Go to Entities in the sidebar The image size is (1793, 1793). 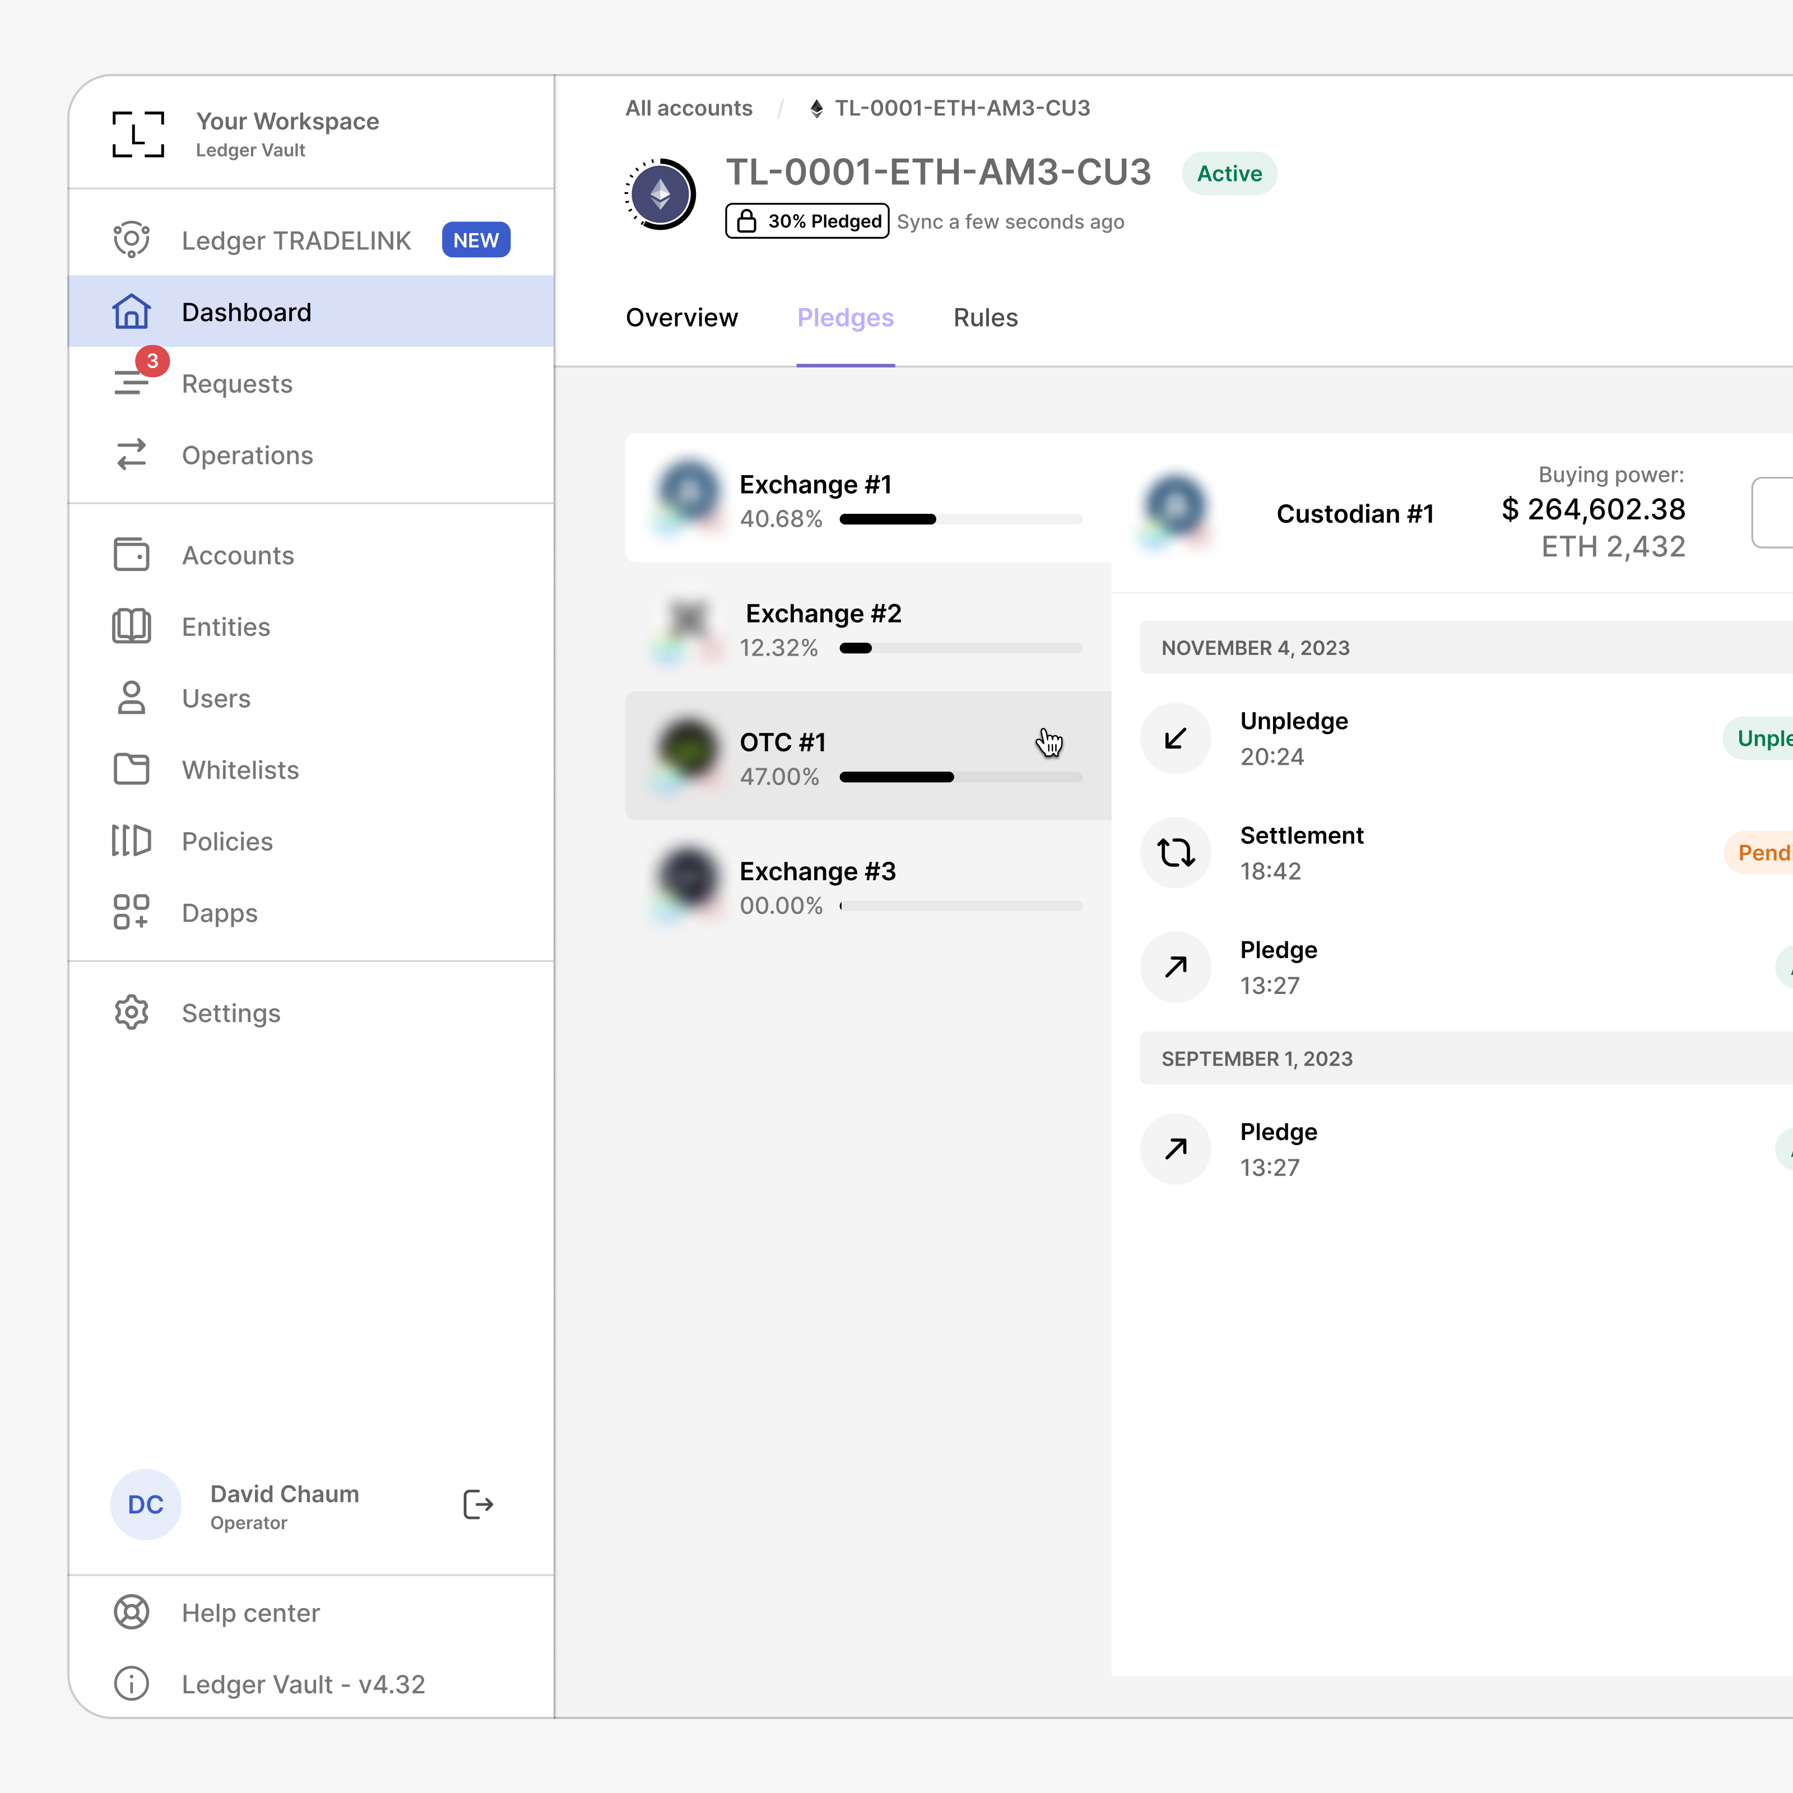[x=311, y=626]
